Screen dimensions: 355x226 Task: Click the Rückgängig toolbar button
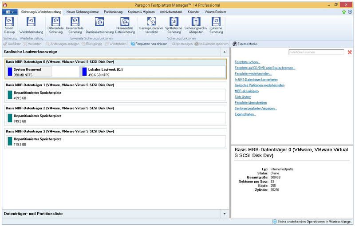point(92,44)
